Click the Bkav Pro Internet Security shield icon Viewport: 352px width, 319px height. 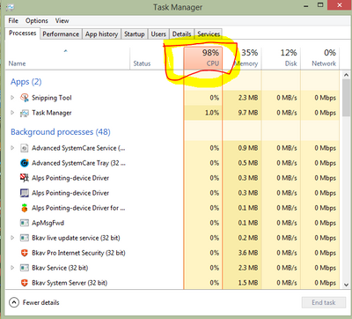pyautogui.click(x=25, y=253)
